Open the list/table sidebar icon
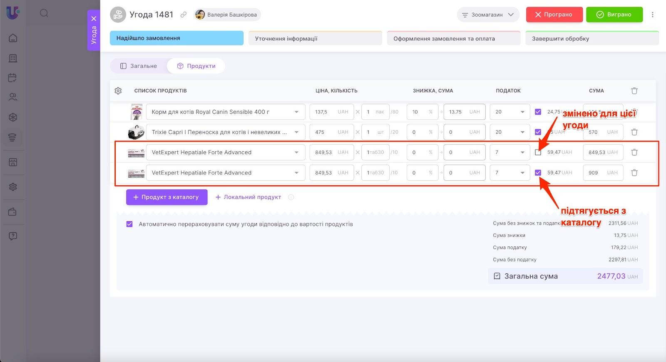The height and width of the screenshot is (362, 666). coord(13,58)
